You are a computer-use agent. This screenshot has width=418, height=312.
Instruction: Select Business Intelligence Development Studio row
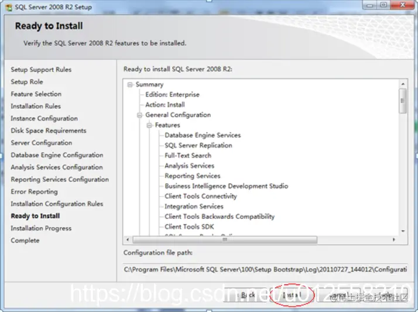(227, 186)
